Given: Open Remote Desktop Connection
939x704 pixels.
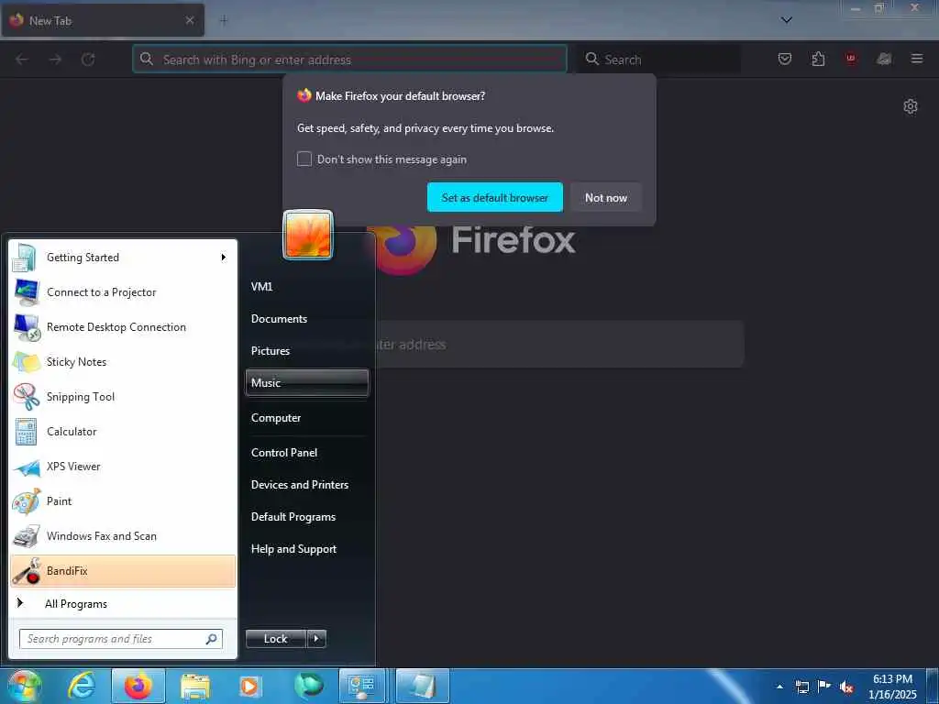Looking at the screenshot, I should coord(123,327).
